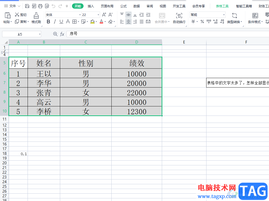Click Increase Indent icon
The width and height of the screenshot is (269, 201).
coord(148,15)
